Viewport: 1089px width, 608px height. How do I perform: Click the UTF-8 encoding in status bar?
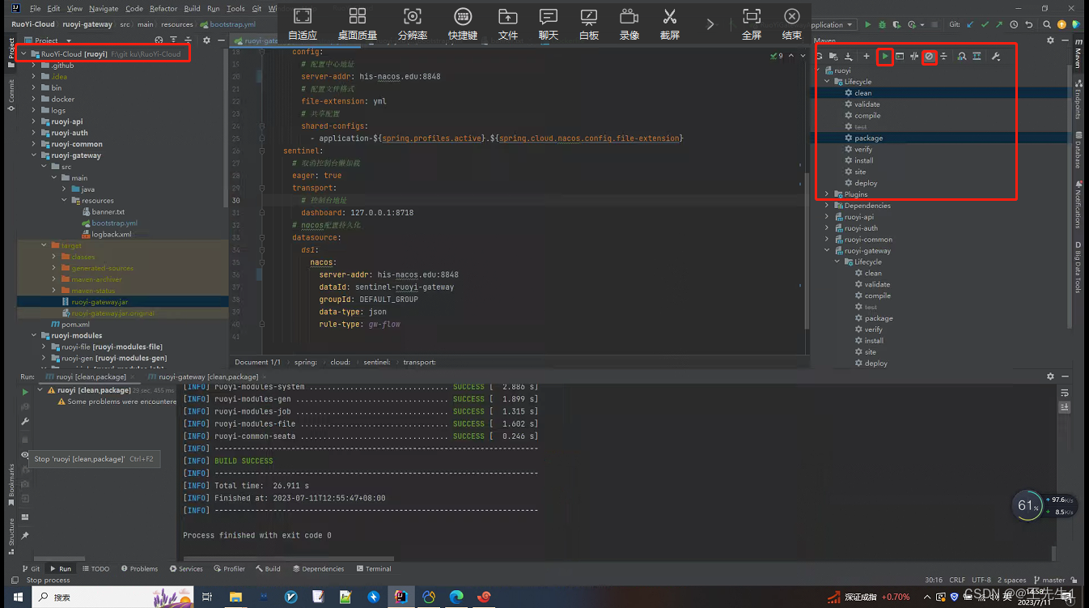click(x=981, y=580)
